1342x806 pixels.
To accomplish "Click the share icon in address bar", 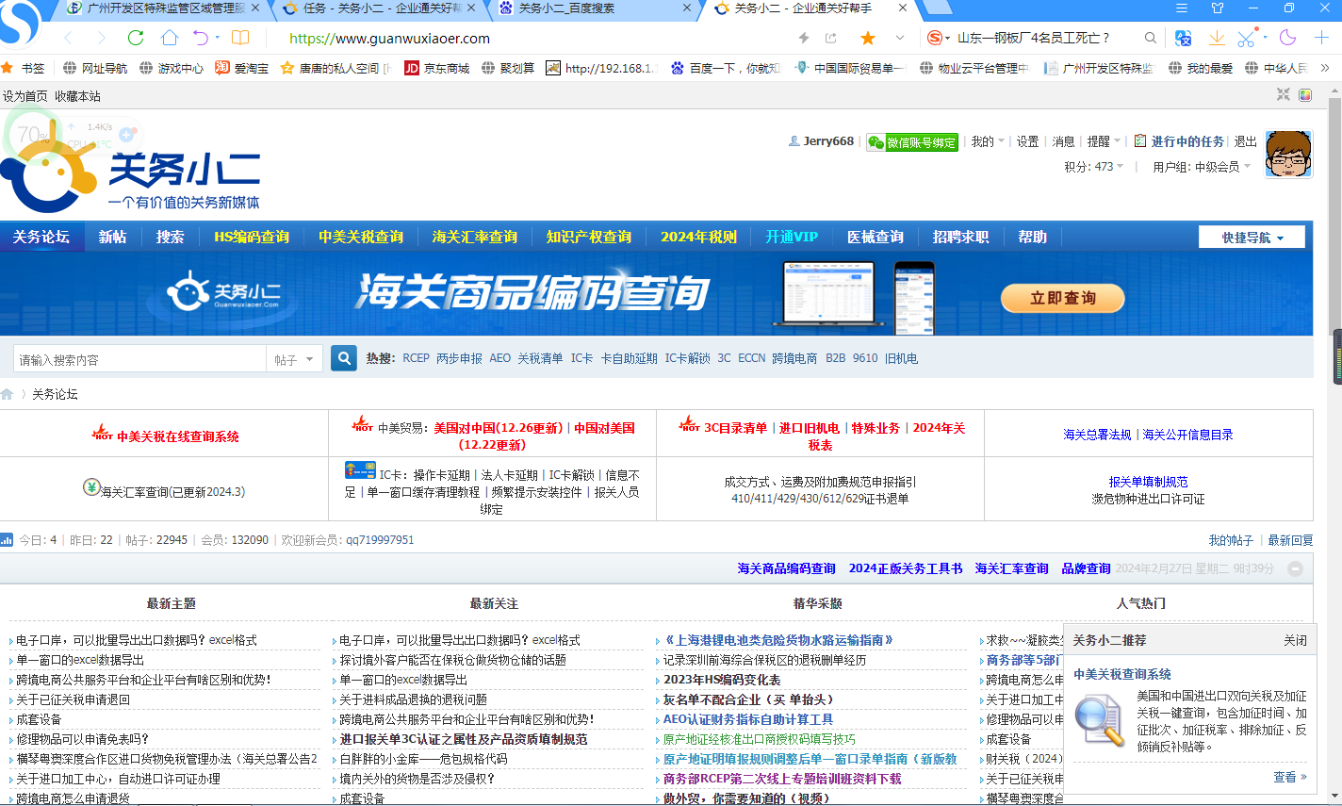I will 830,38.
